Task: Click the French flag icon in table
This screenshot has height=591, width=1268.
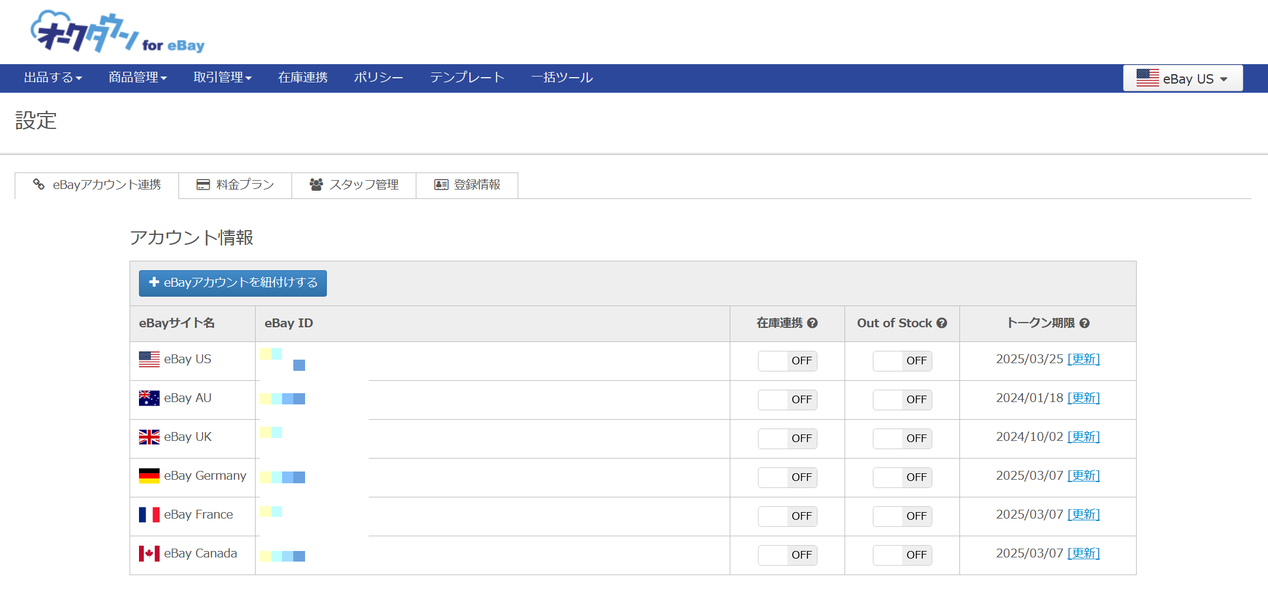Action: click(x=149, y=514)
